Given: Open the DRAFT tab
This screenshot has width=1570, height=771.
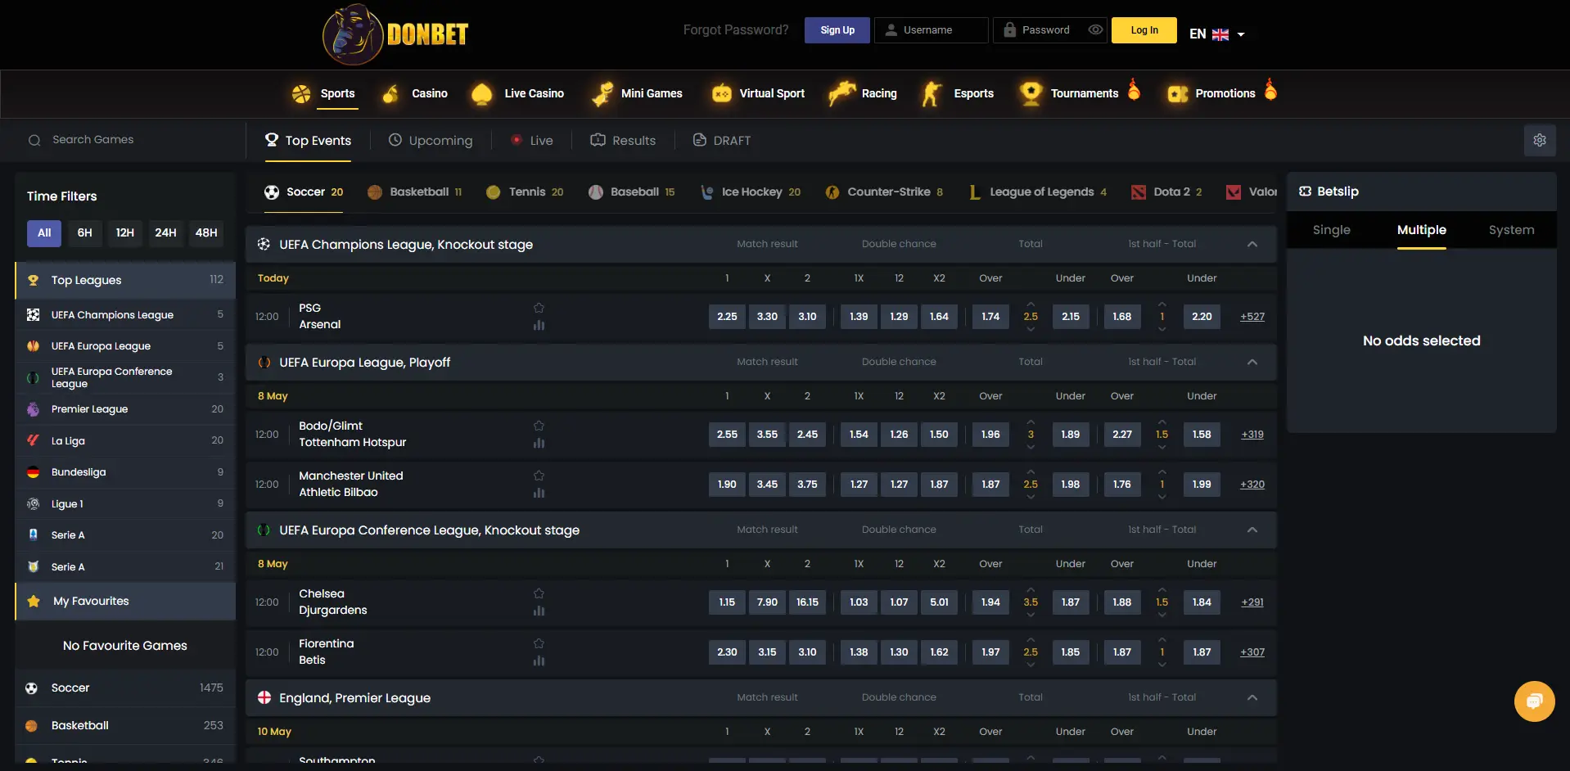Looking at the screenshot, I should pos(721,141).
